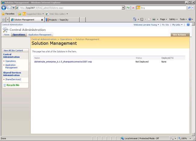Click the Central Administration tools logo icon
The image size is (196, 141).
pos(5,30)
